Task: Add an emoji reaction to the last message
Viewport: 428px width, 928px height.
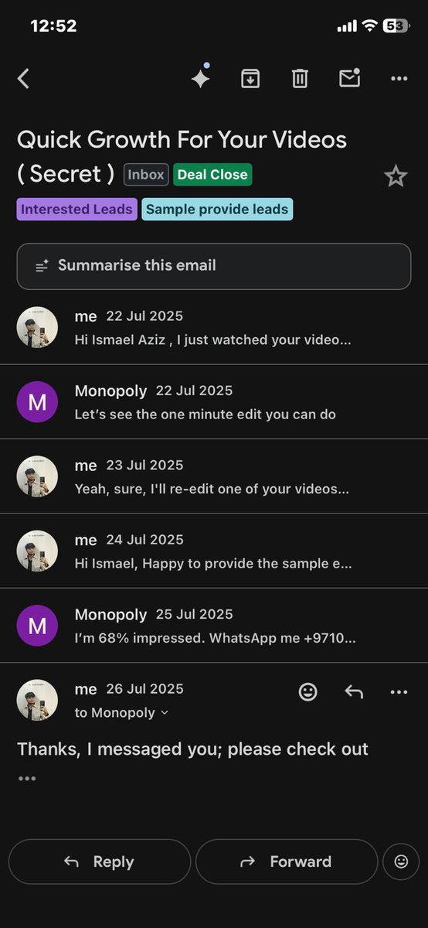Action: click(307, 692)
